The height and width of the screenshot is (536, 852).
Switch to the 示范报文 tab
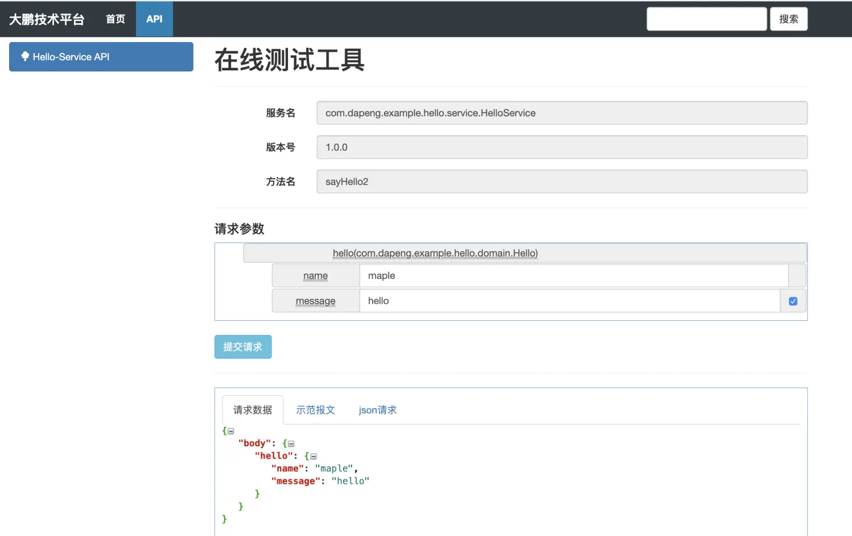[315, 410]
